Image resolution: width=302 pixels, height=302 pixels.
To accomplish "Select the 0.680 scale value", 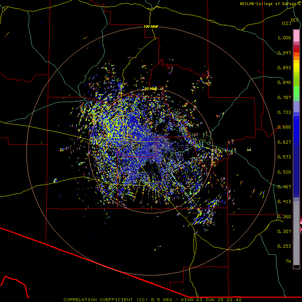I will (284, 127).
